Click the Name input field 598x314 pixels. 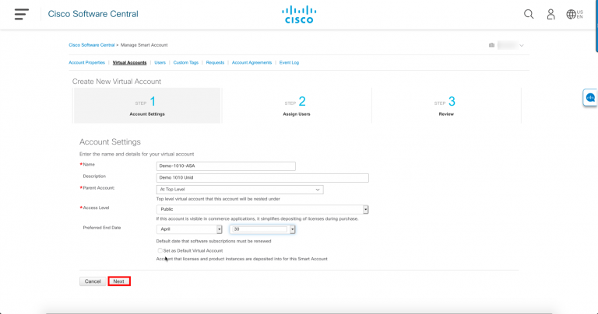click(226, 166)
